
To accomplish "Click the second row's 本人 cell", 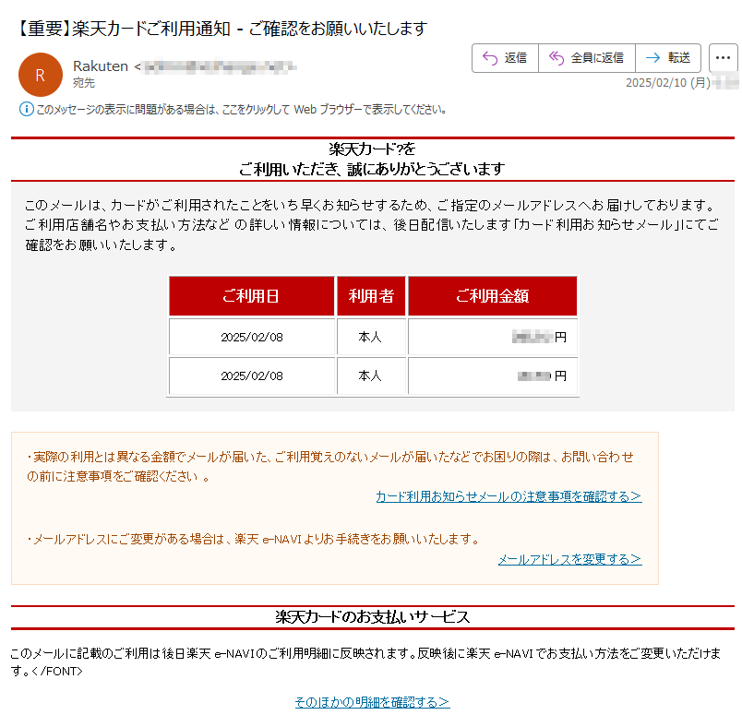I will (x=372, y=375).
